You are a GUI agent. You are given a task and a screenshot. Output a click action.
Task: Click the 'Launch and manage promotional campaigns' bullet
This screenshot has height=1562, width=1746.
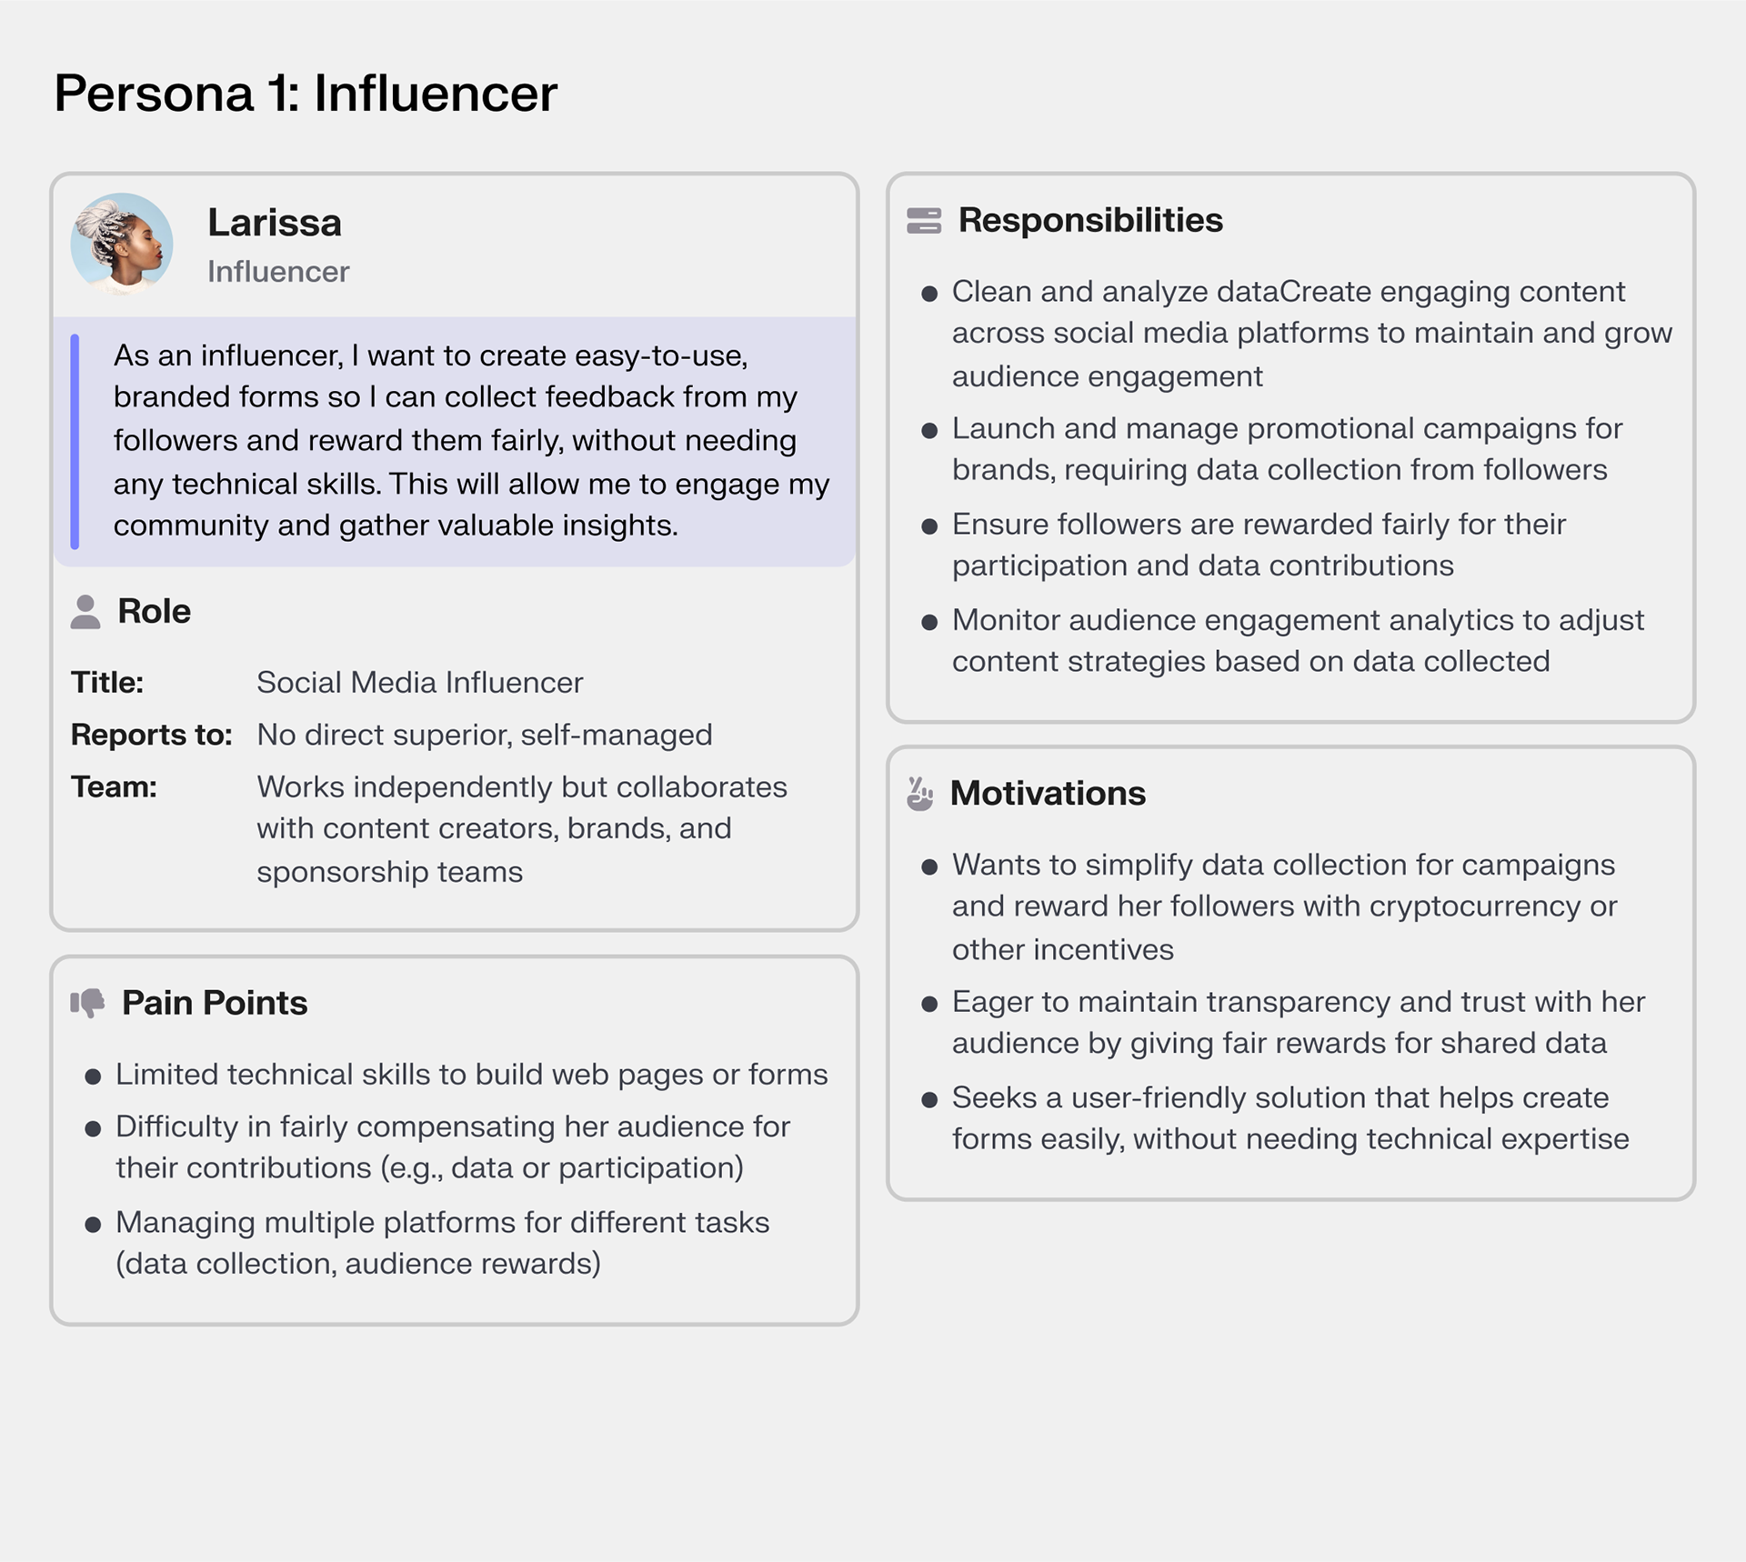pos(1287,449)
